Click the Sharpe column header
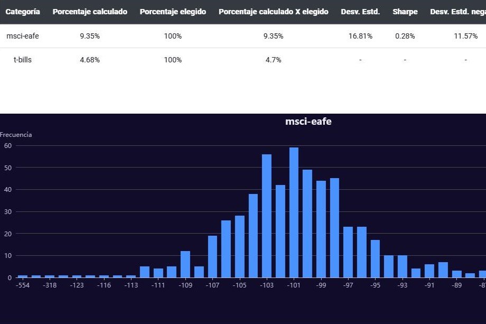 pos(405,12)
